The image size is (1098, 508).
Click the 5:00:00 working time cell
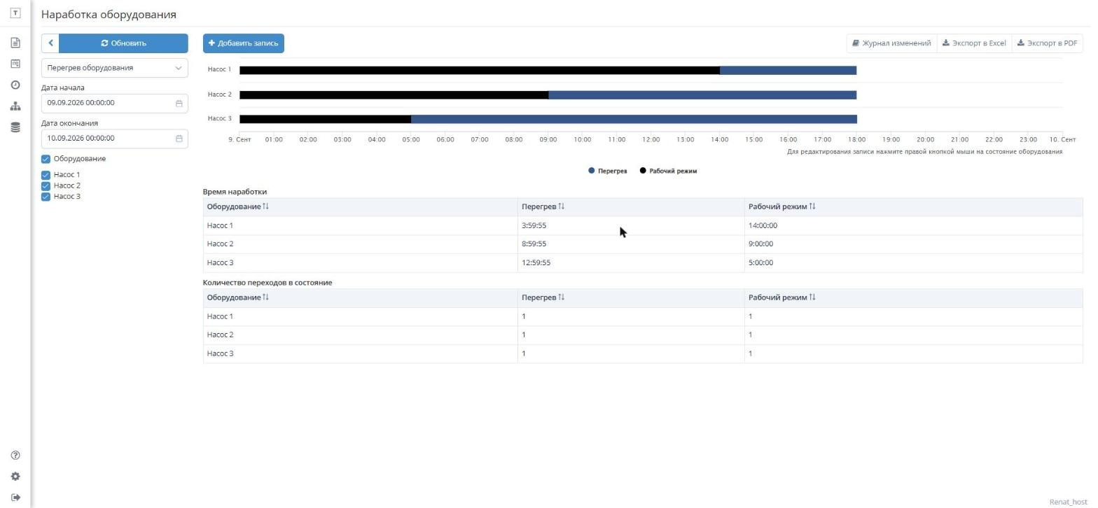coord(913,263)
